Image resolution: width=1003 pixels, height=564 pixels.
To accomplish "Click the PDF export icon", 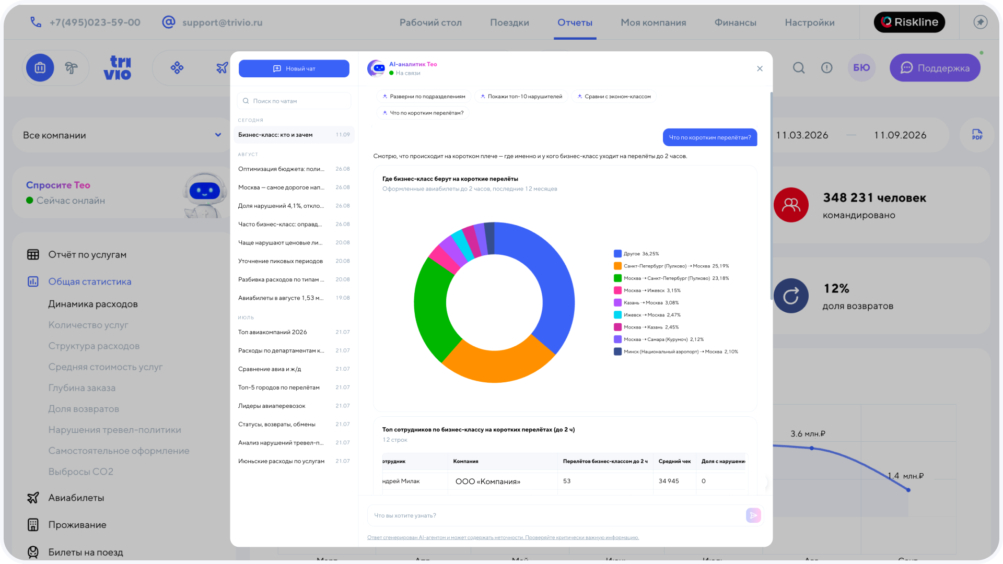I will (x=977, y=135).
